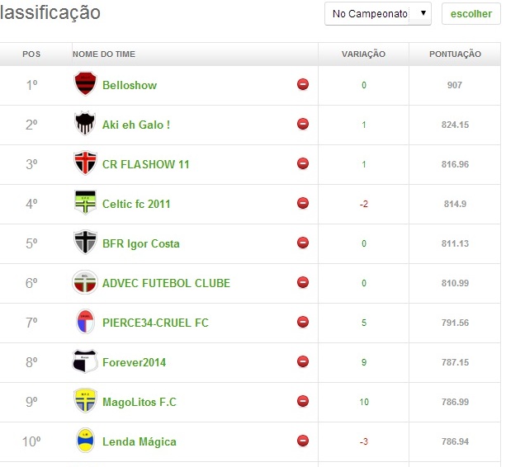Screen dimensions: 506x467
Task: Click the POS column header
Action: 31,54
